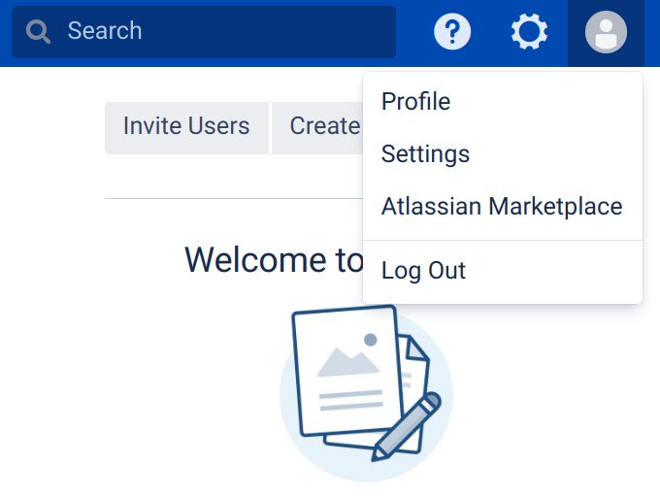Select Log Out from the menu
Viewport: 660px width, 497px height.
[423, 270]
